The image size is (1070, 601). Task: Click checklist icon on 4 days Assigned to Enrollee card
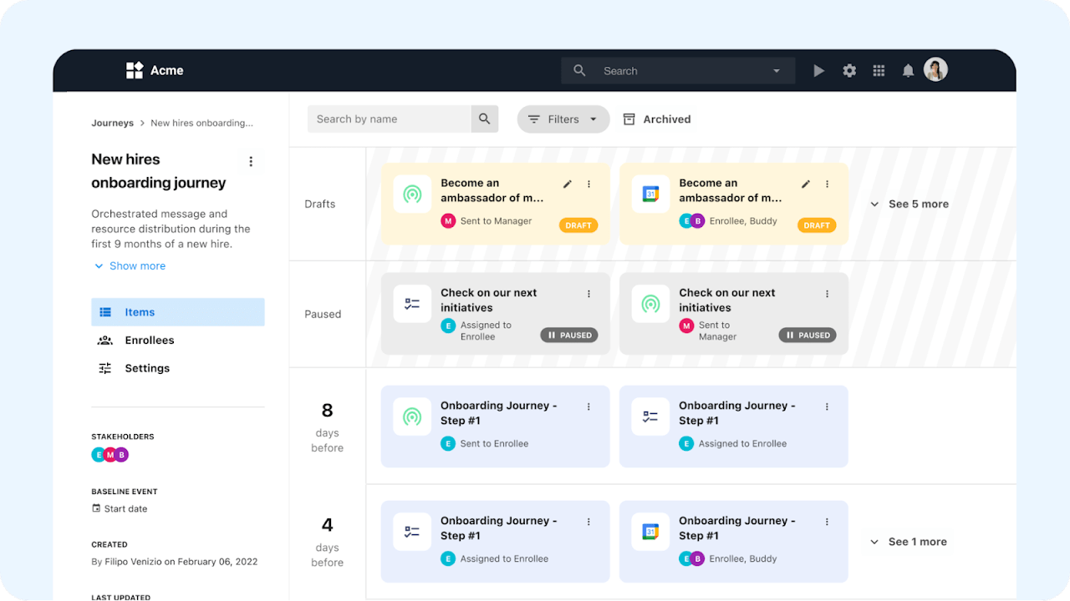click(x=412, y=532)
